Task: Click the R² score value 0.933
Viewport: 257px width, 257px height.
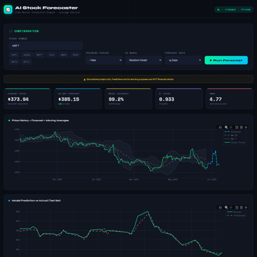Action: [x=167, y=99]
